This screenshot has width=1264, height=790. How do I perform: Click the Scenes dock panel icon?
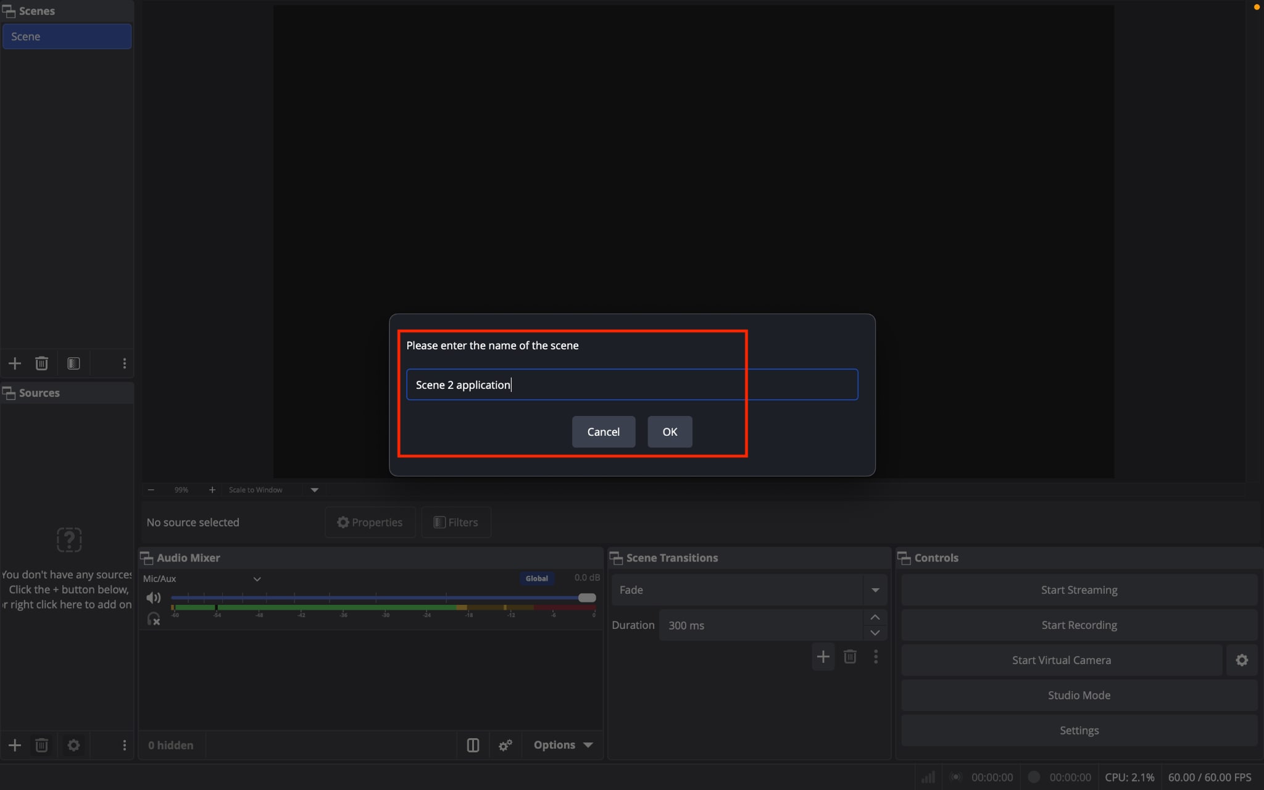click(9, 11)
